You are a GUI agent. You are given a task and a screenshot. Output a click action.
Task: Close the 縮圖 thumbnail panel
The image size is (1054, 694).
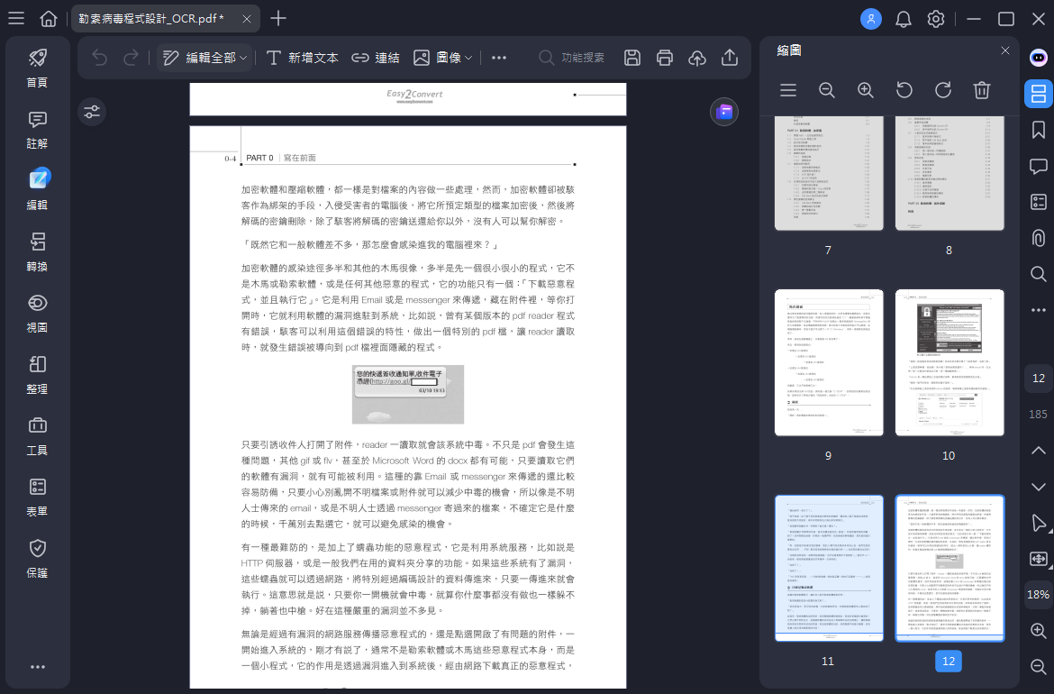click(1005, 50)
